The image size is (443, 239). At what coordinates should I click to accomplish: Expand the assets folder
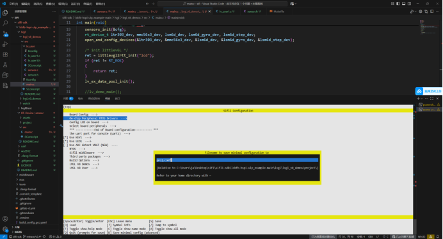tap(26, 118)
